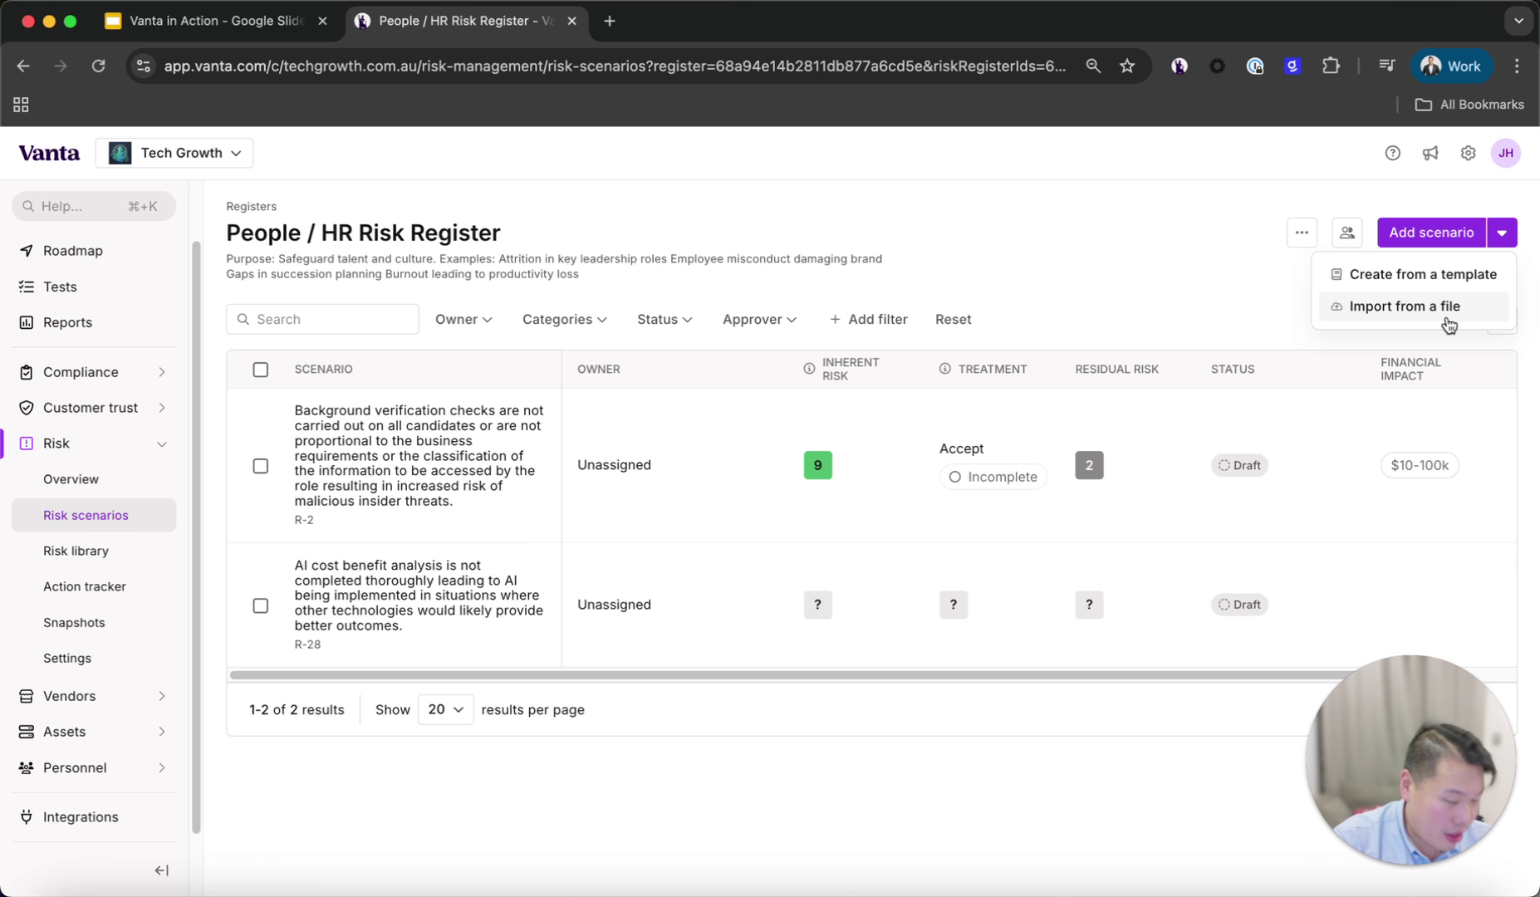Click the manage members people icon
Image resolution: width=1540 pixels, height=897 pixels.
pos(1346,233)
